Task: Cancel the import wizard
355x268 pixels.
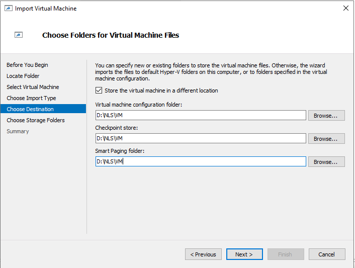Action: pyautogui.click(x=326, y=254)
